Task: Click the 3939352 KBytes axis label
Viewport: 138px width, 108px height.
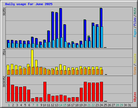Action: [x=4, y=82]
